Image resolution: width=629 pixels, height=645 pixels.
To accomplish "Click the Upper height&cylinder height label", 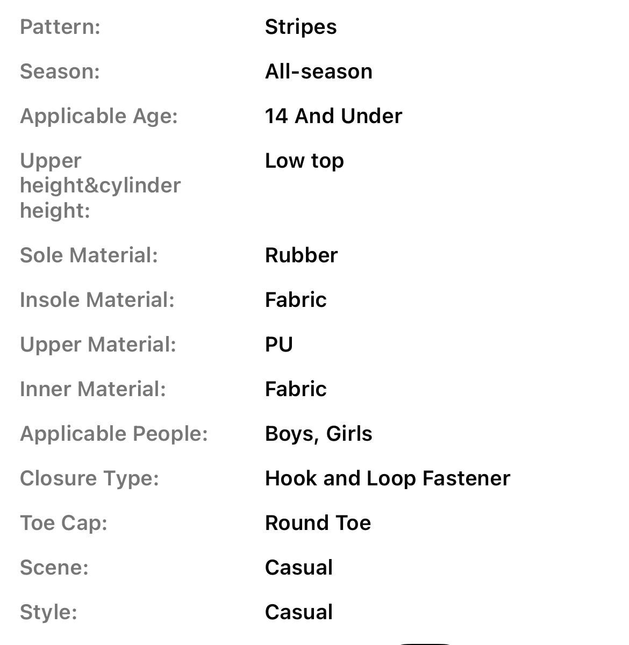I will [x=100, y=185].
